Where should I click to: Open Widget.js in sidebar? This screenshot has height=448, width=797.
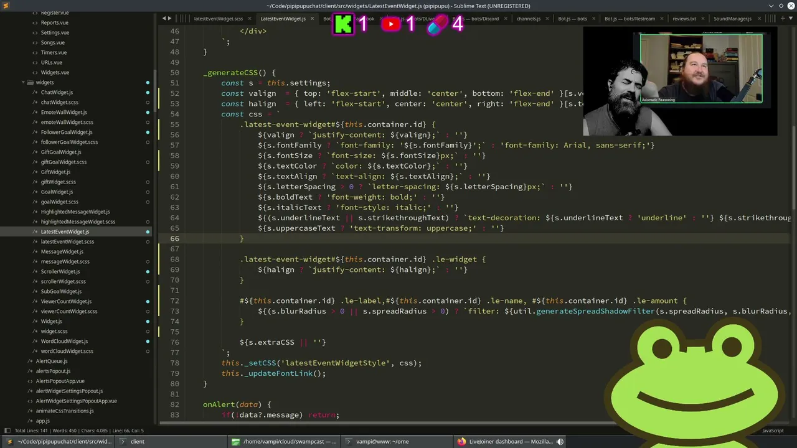point(51,321)
